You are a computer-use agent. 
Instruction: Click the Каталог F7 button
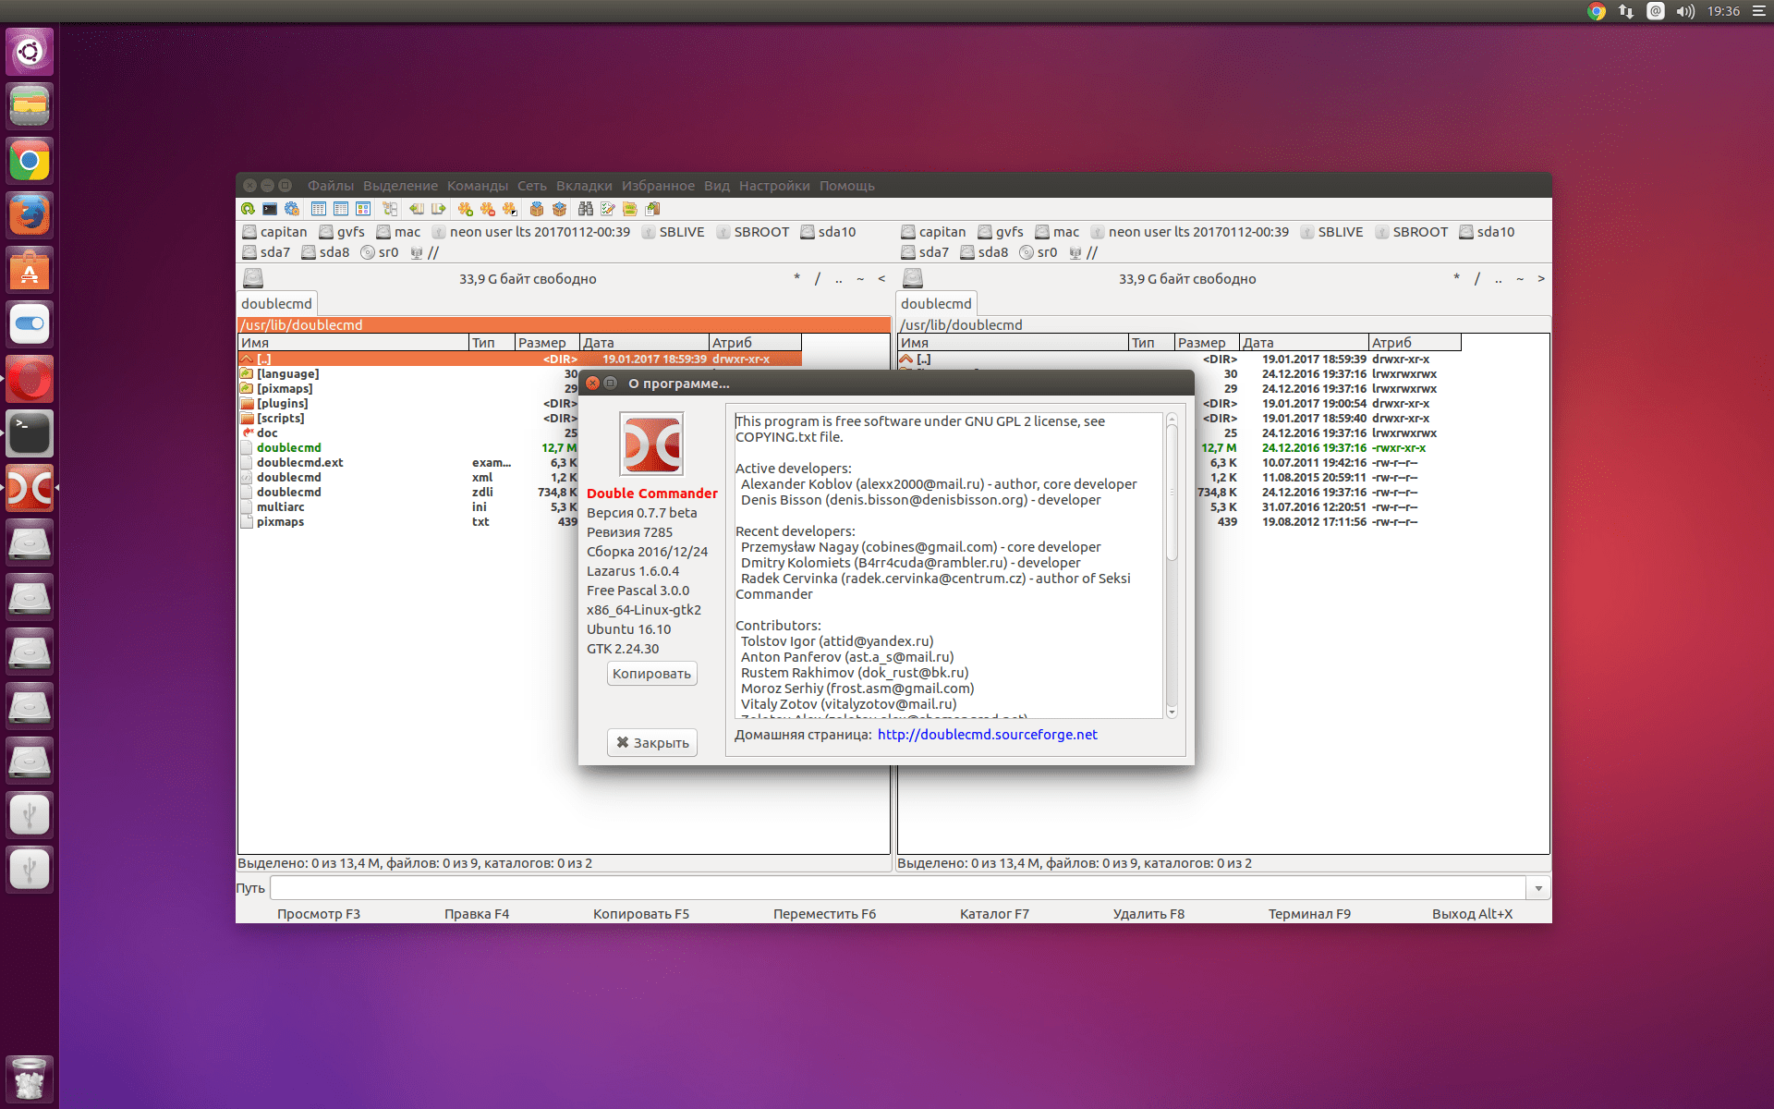994,914
